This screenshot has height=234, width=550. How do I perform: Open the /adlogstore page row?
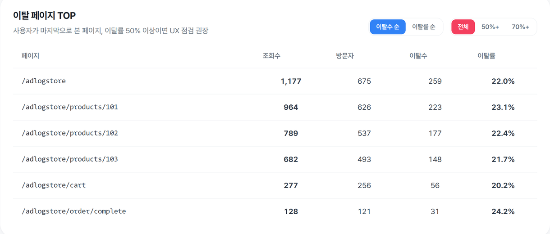tap(275, 81)
